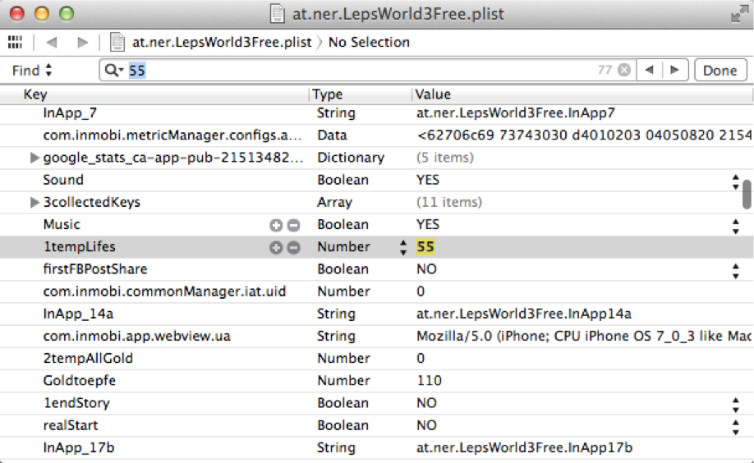Remove the 1tempLifes row
754x463 pixels.
(293, 247)
